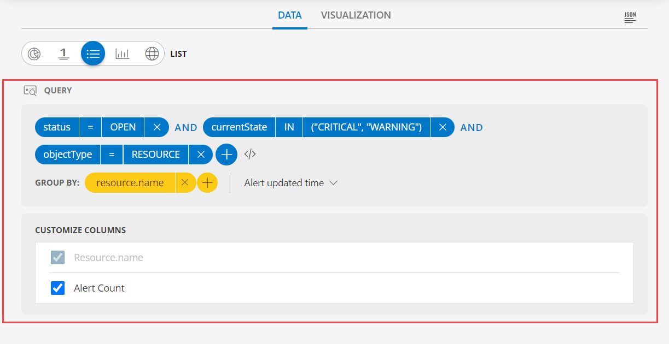This screenshot has width=669, height=344.
Task: Remove the objectType RESOURCE filter
Action: [x=201, y=154]
